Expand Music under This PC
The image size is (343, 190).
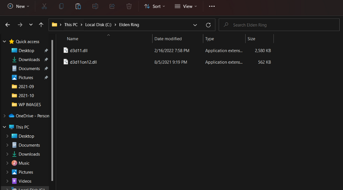[x=7, y=163]
